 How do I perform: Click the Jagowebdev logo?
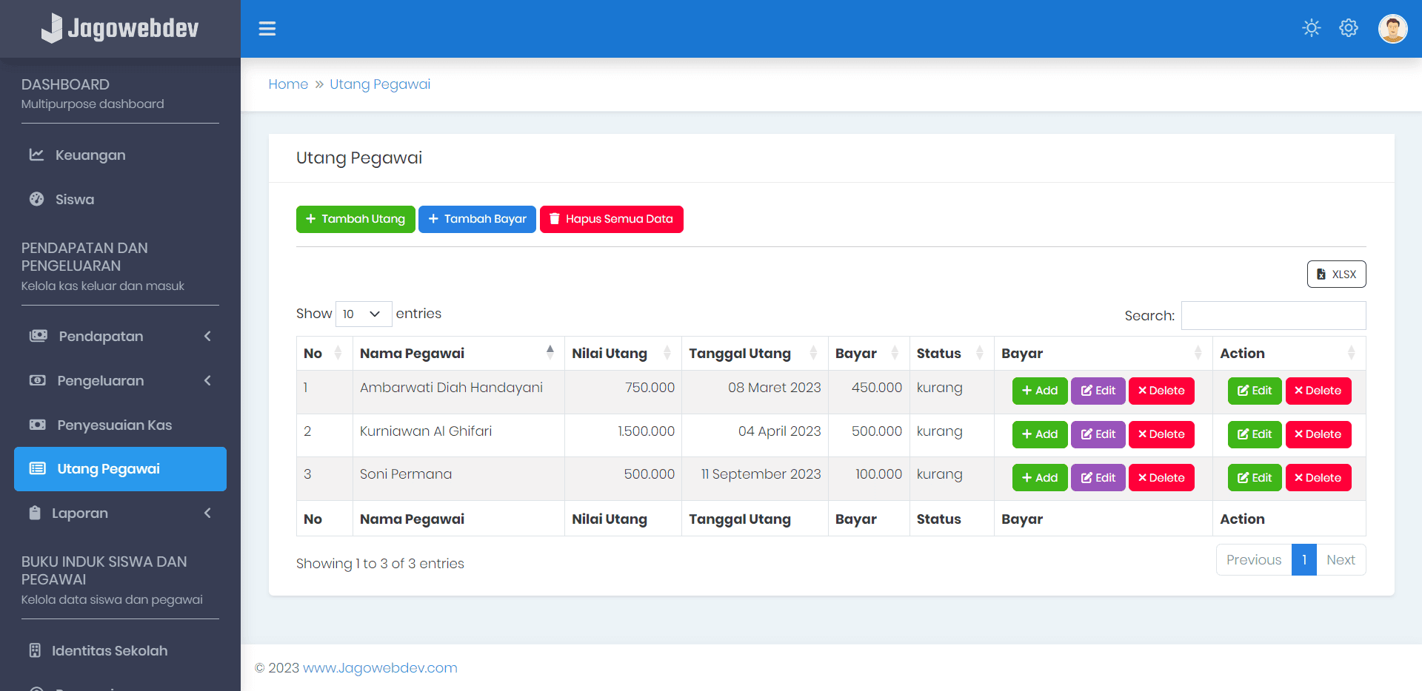click(120, 28)
